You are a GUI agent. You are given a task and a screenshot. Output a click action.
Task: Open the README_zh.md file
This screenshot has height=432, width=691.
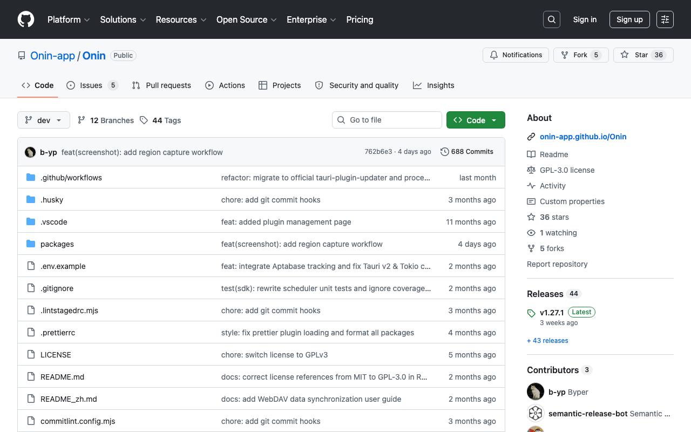tap(69, 399)
